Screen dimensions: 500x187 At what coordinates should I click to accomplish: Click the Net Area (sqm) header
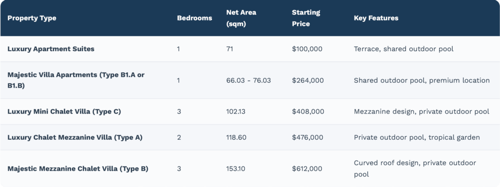pyautogui.click(x=241, y=18)
